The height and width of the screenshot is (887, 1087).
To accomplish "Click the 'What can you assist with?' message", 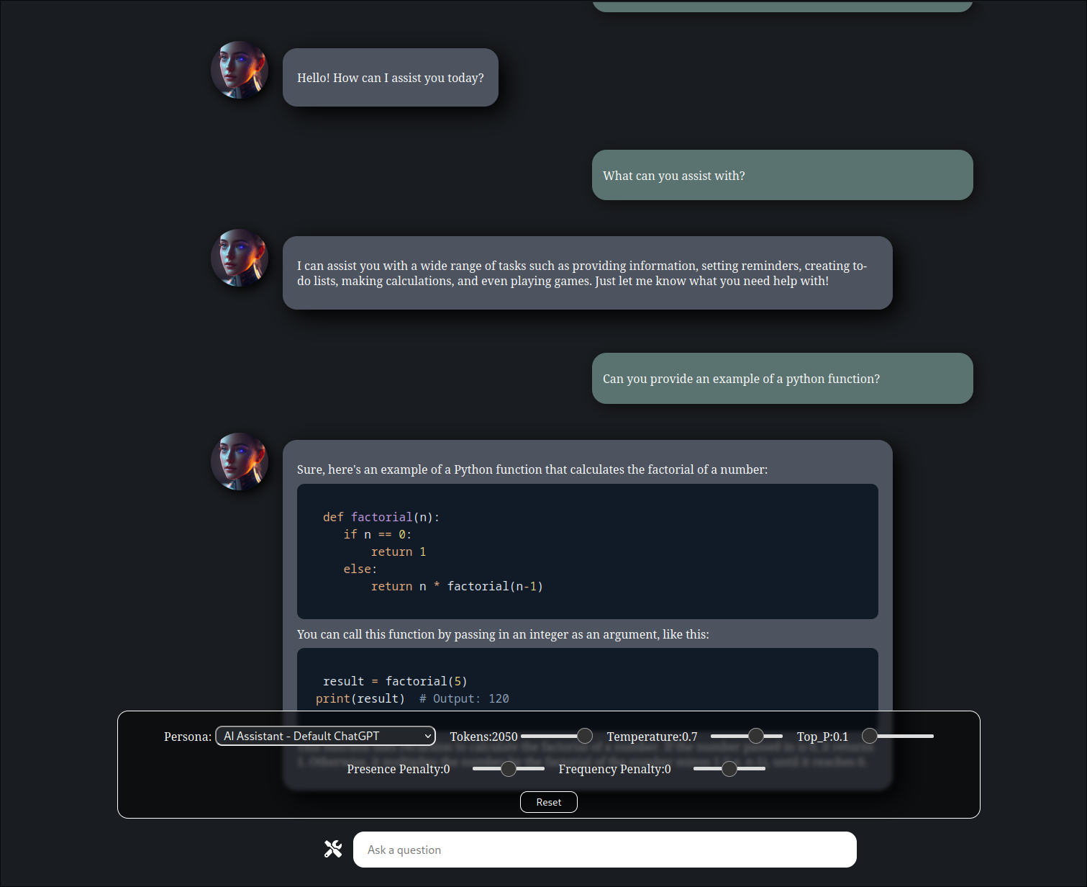I will pyautogui.click(x=783, y=175).
